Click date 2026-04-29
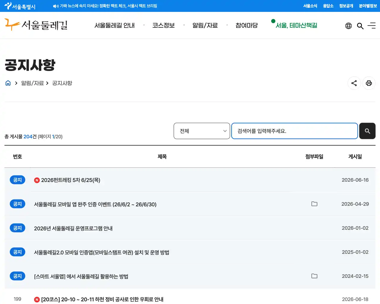The height and width of the screenshot is (304, 380). (x=355, y=204)
